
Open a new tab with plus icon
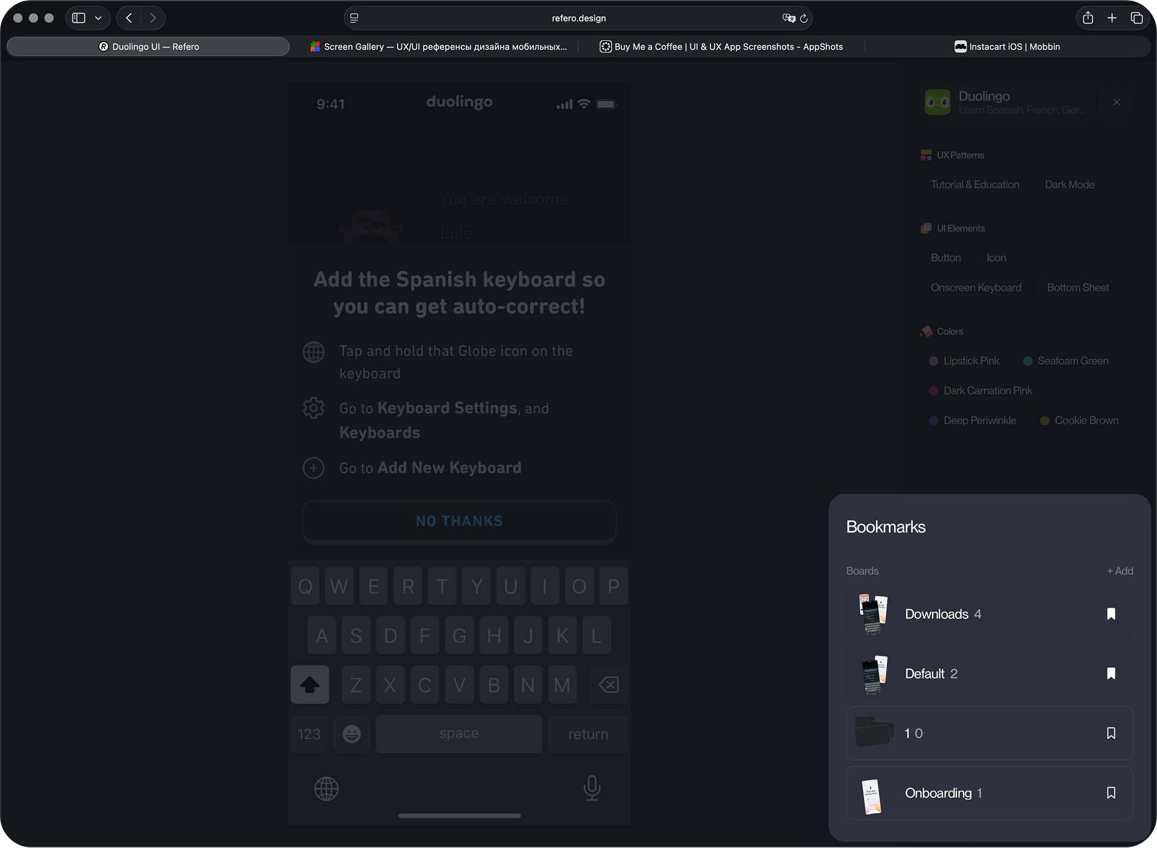tap(1112, 18)
